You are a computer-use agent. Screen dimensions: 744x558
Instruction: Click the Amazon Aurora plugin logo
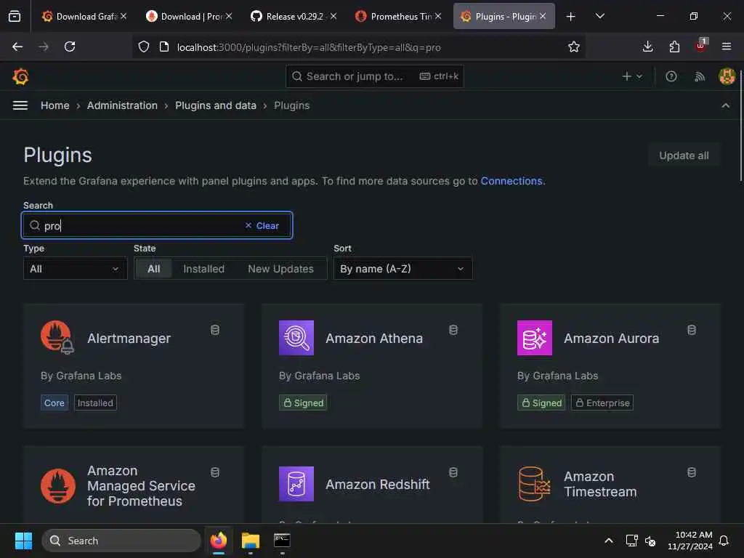(x=534, y=337)
